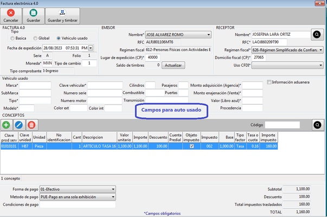The width and height of the screenshot is (327, 217).
Task: Click the 01010101 product key cell
Action: [x=9, y=146]
